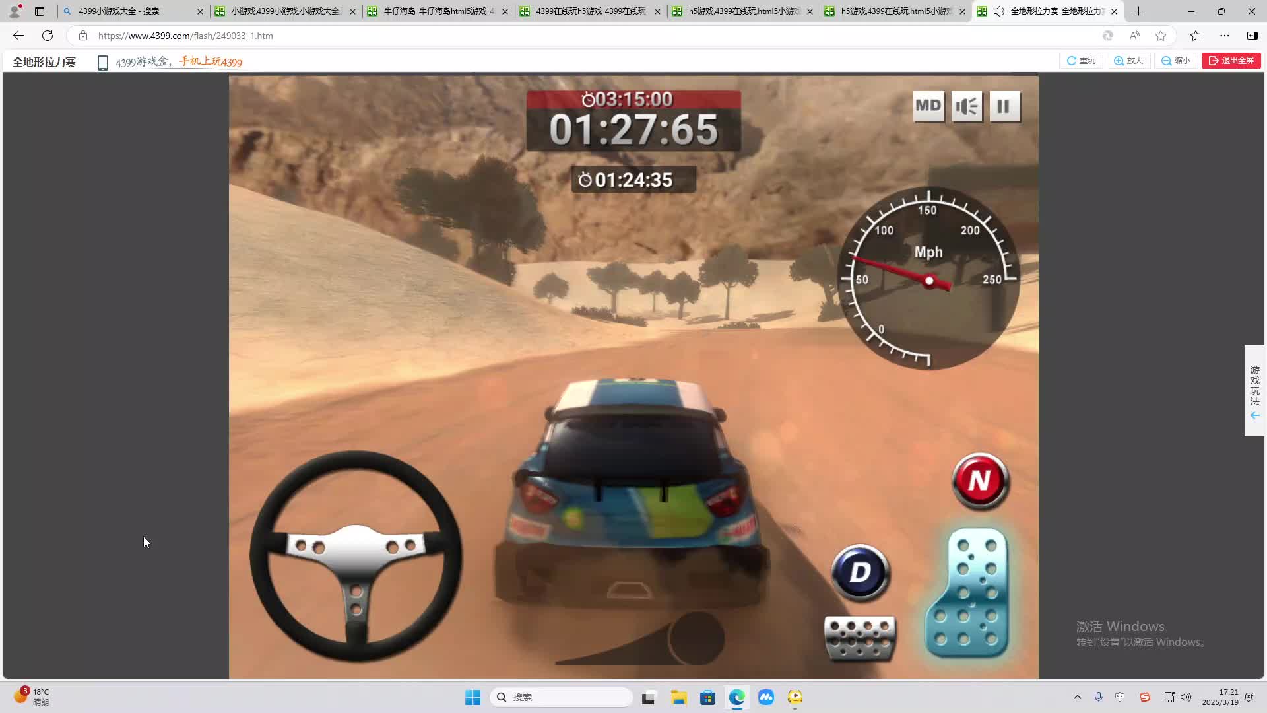
Task: Click the MD mode button
Action: click(x=928, y=106)
